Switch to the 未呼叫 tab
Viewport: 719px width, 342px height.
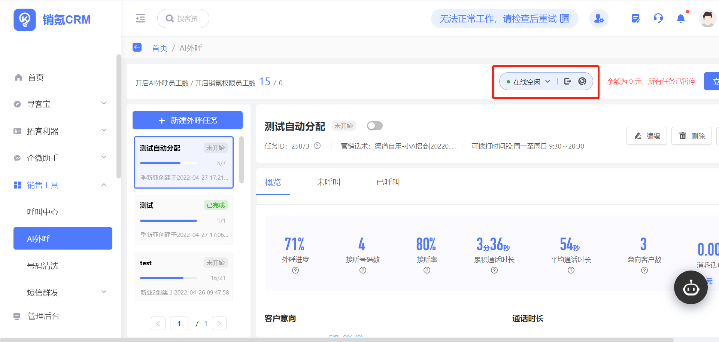(x=328, y=182)
